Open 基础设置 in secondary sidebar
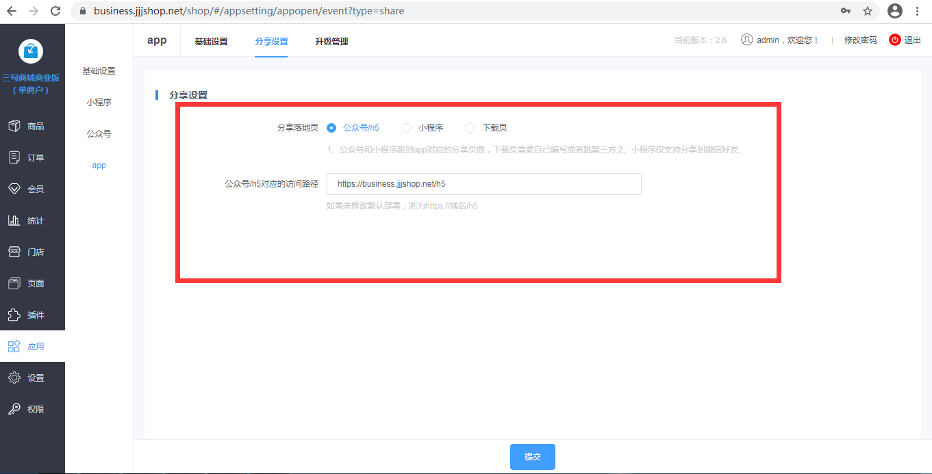Screen dimensions: 932x474 click(x=99, y=70)
